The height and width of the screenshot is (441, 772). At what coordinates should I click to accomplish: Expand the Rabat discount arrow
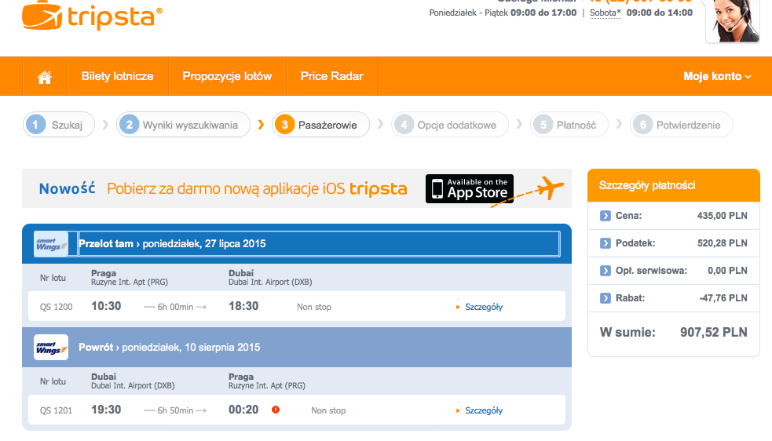click(x=605, y=297)
